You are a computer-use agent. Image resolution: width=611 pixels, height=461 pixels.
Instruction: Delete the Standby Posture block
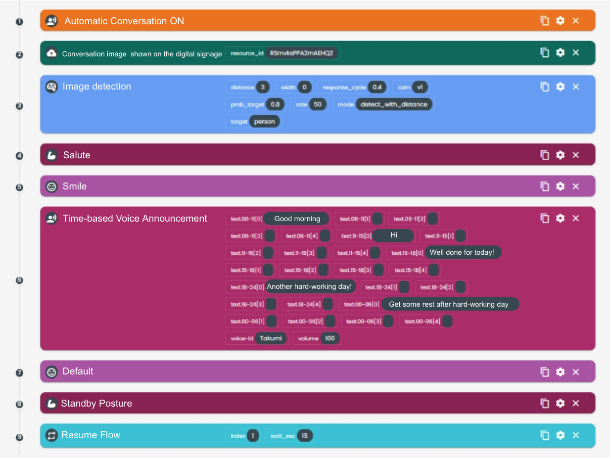click(576, 403)
